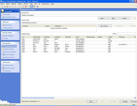The image size is (137, 106).
Task: Click Cerrar with red X
Action: point(5,38)
